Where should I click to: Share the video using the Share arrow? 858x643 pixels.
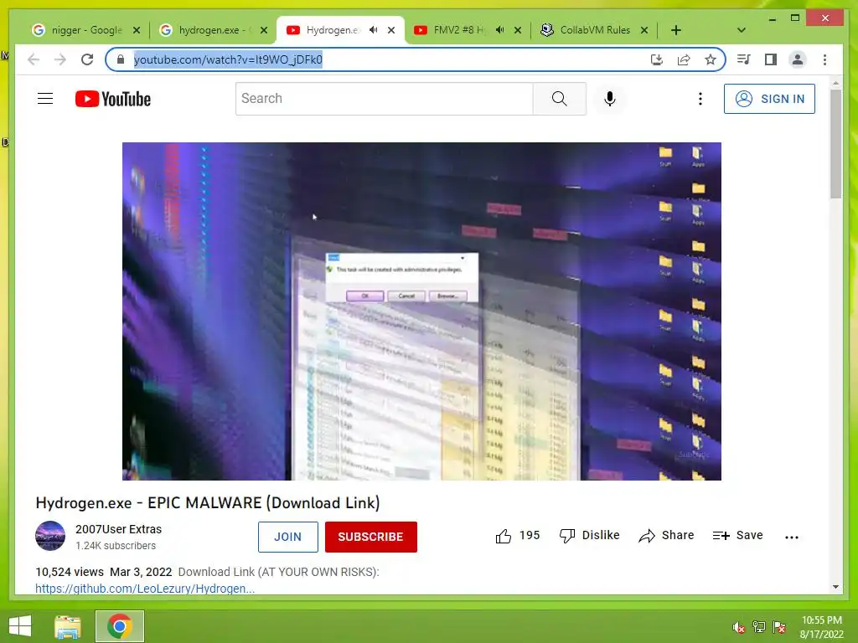pos(666,536)
